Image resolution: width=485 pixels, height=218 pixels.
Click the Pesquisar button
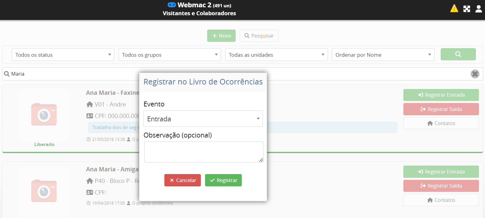[x=259, y=36]
